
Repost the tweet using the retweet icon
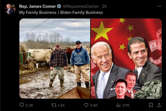point(54,105)
